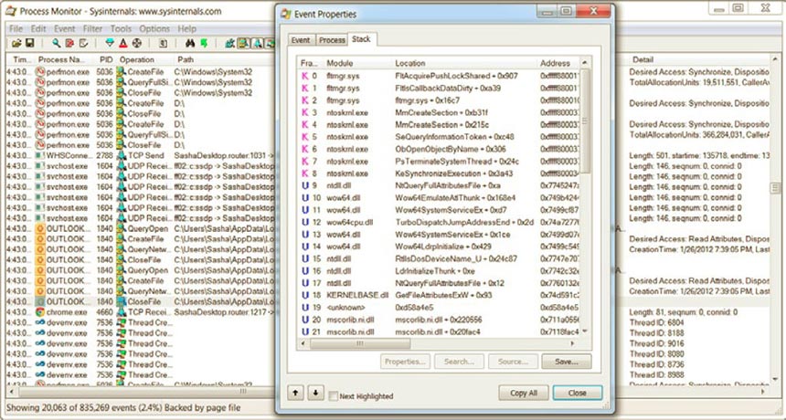Click the green Jump To Object icon
The height and width of the screenshot is (420, 786).
pyautogui.click(x=204, y=44)
